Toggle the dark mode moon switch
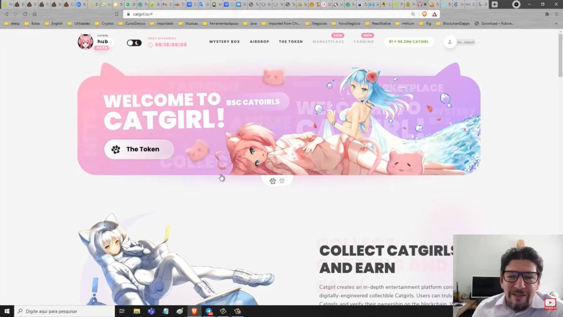563x317 pixels. (134, 43)
